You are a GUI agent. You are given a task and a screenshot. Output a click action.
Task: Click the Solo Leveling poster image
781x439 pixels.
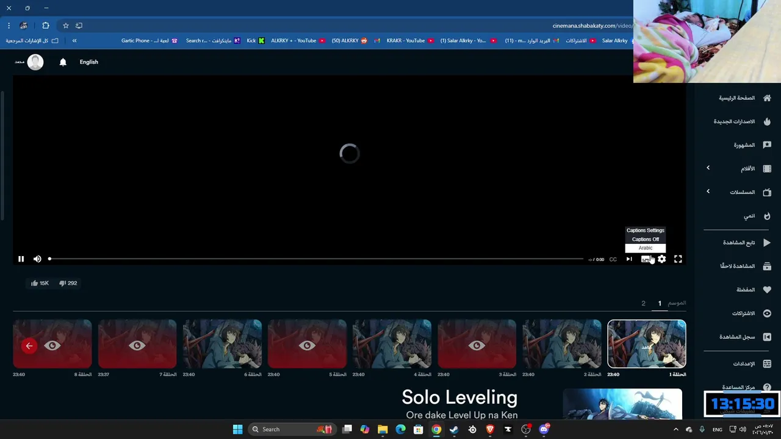pos(622,404)
